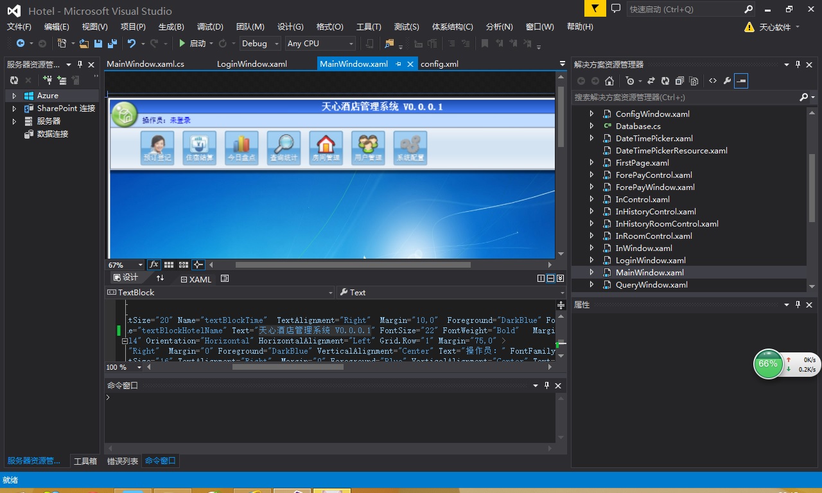822x493 pixels.
Task: Click the swap panes arrows icon
Action: [161, 278]
